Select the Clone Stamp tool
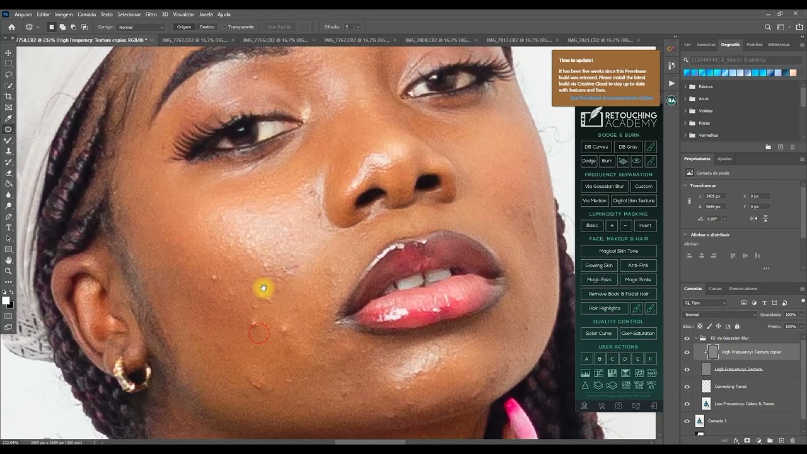Image resolution: width=807 pixels, height=454 pixels. click(x=9, y=151)
